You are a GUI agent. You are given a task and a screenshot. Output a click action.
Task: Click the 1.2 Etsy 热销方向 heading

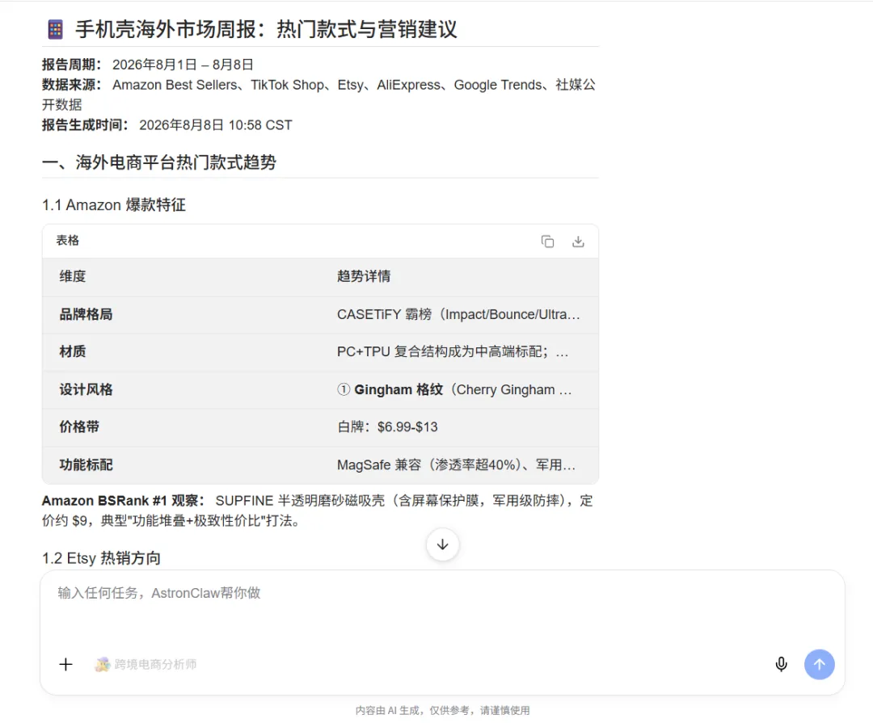101,558
